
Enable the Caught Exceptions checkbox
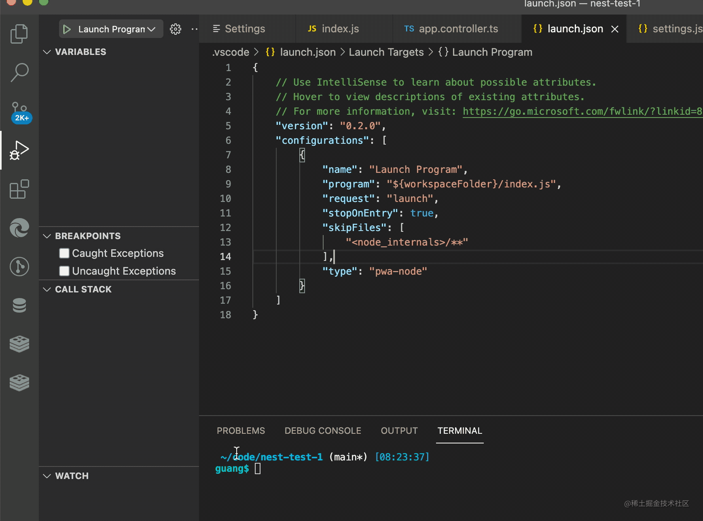(64, 253)
